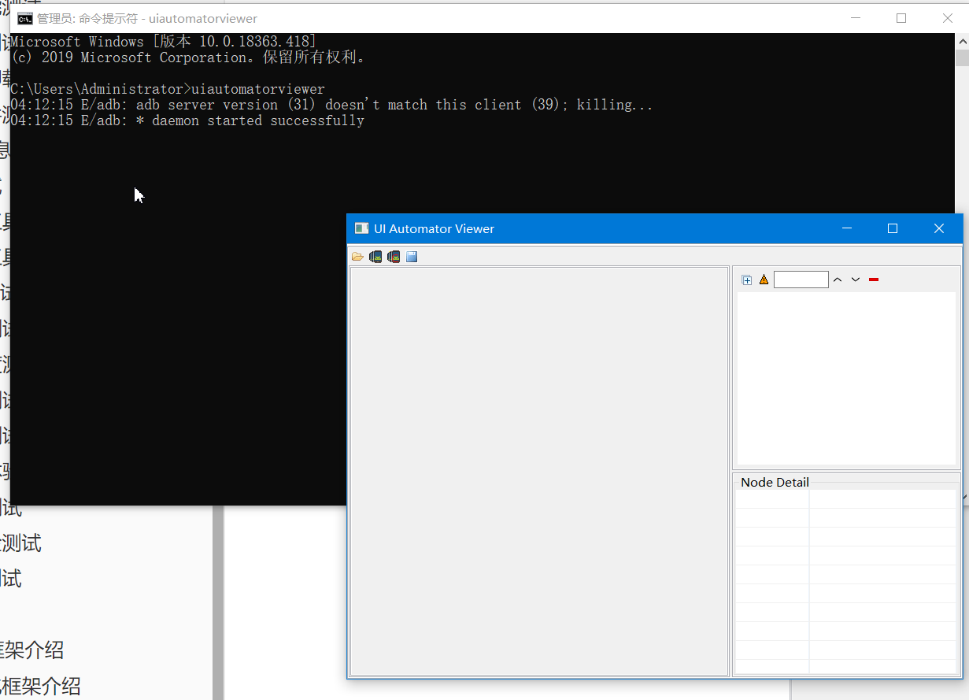Click the Node Detail panel label
Screen dimensions: 969x700
pyautogui.click(x=775, y=482)
